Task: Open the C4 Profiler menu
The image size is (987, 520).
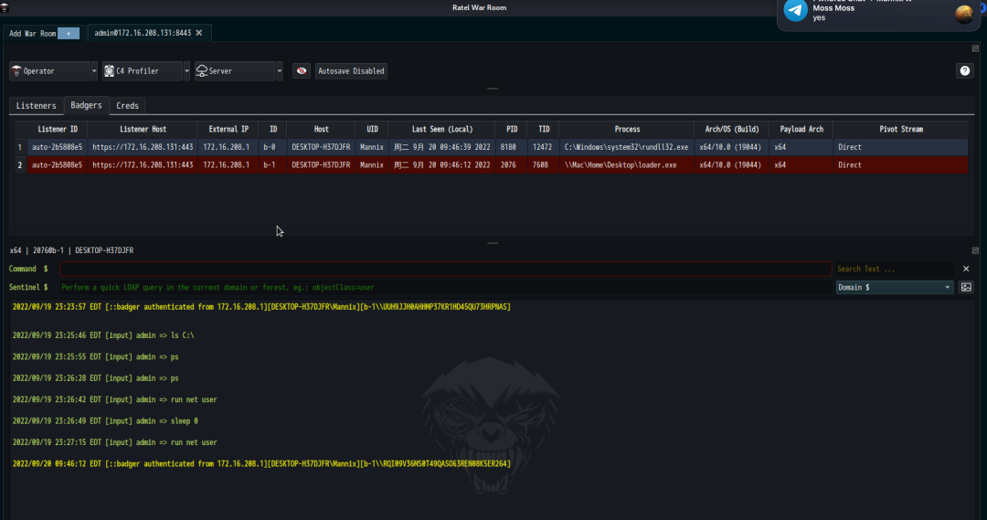Action: coord(143,71)
